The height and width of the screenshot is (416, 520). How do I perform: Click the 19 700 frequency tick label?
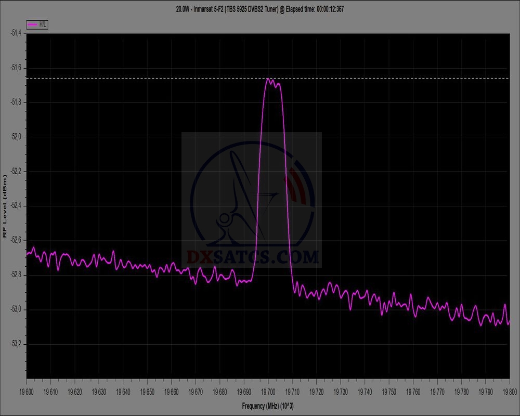pos(268,390)
